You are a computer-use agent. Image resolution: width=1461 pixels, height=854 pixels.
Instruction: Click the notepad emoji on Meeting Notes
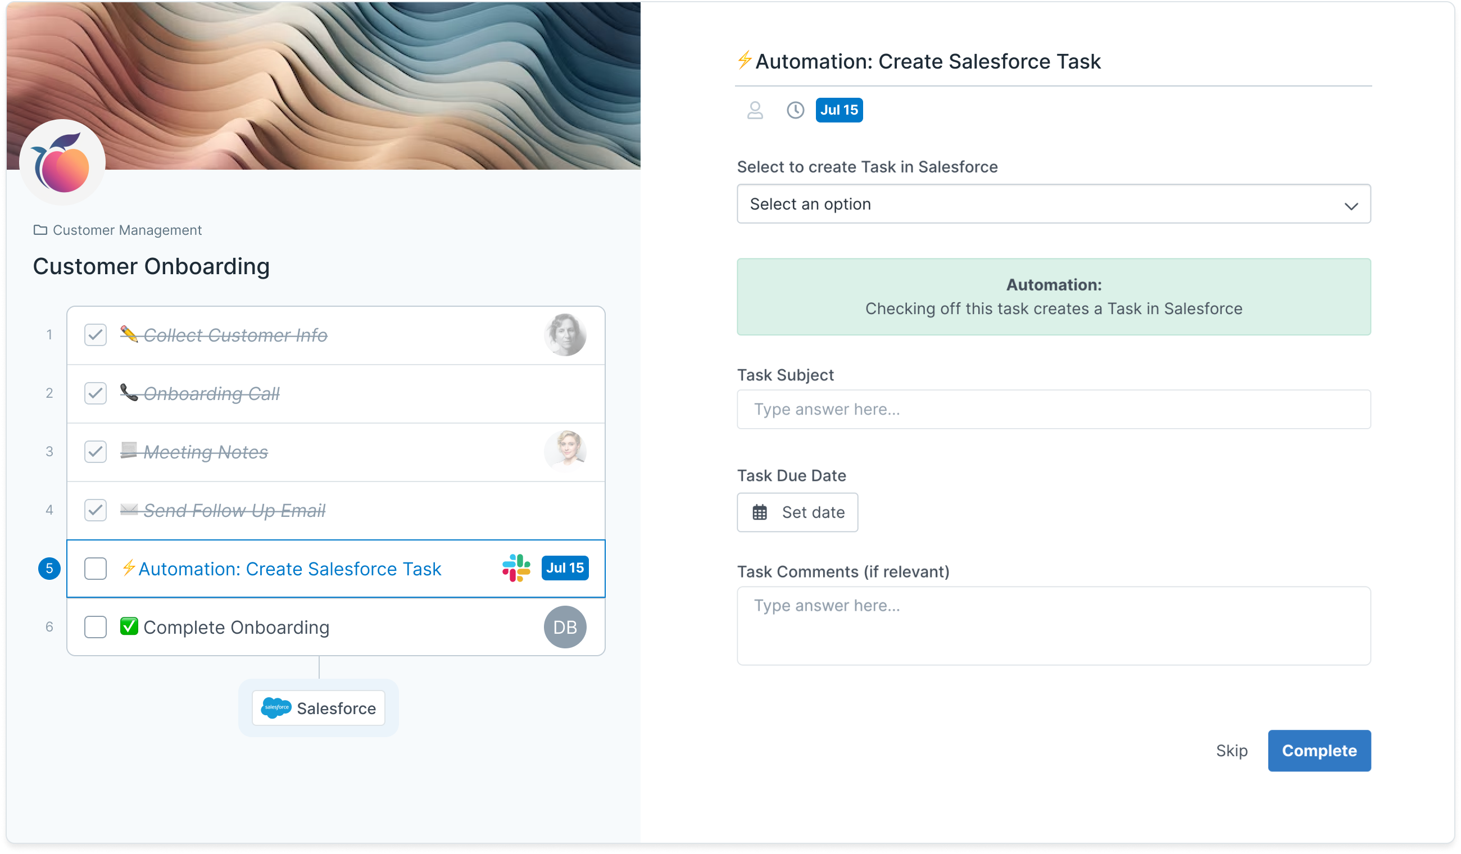coord(129,451)
